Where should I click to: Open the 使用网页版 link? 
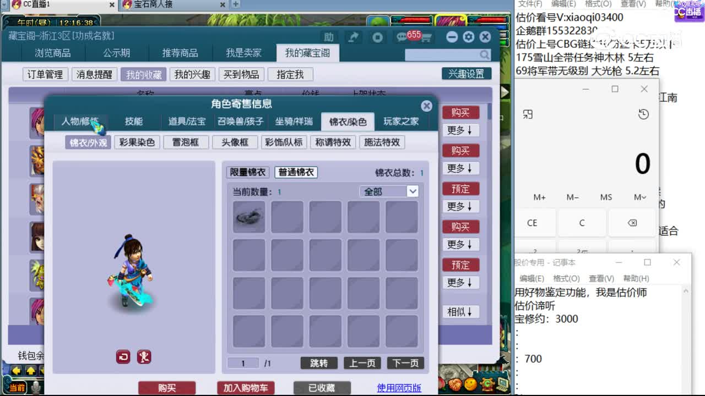(399, 388)
